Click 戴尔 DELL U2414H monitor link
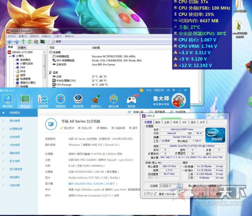Screen dimensions: 252x216 pos(93,184)
